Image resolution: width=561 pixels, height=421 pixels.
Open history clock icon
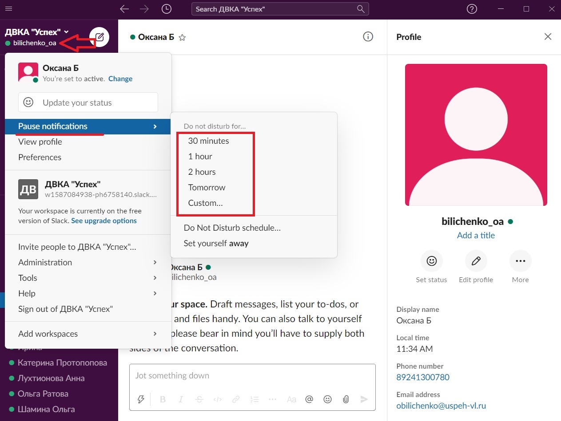[x=167, y=9]
